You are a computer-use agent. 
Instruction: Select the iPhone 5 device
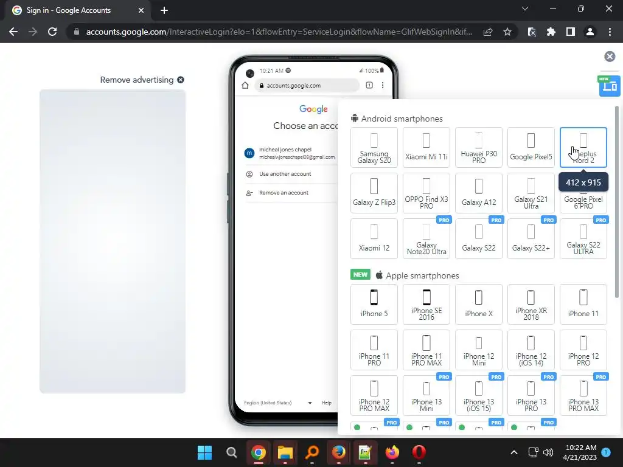[374, 304]
